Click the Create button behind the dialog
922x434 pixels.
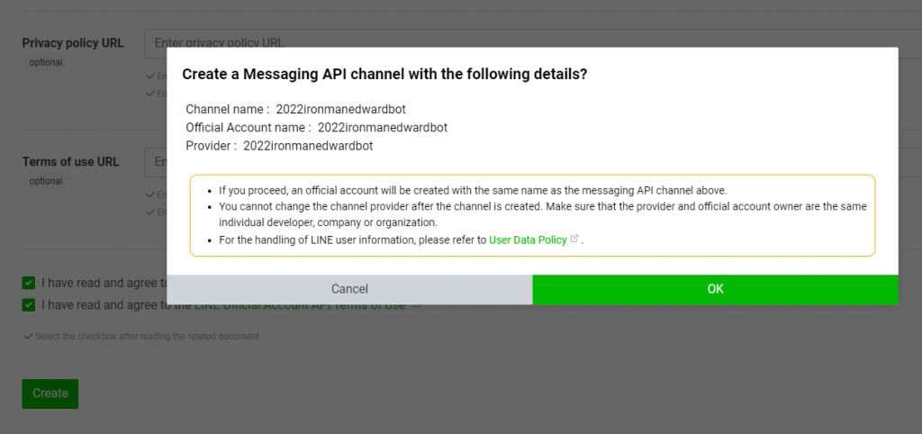click(50, 393)
